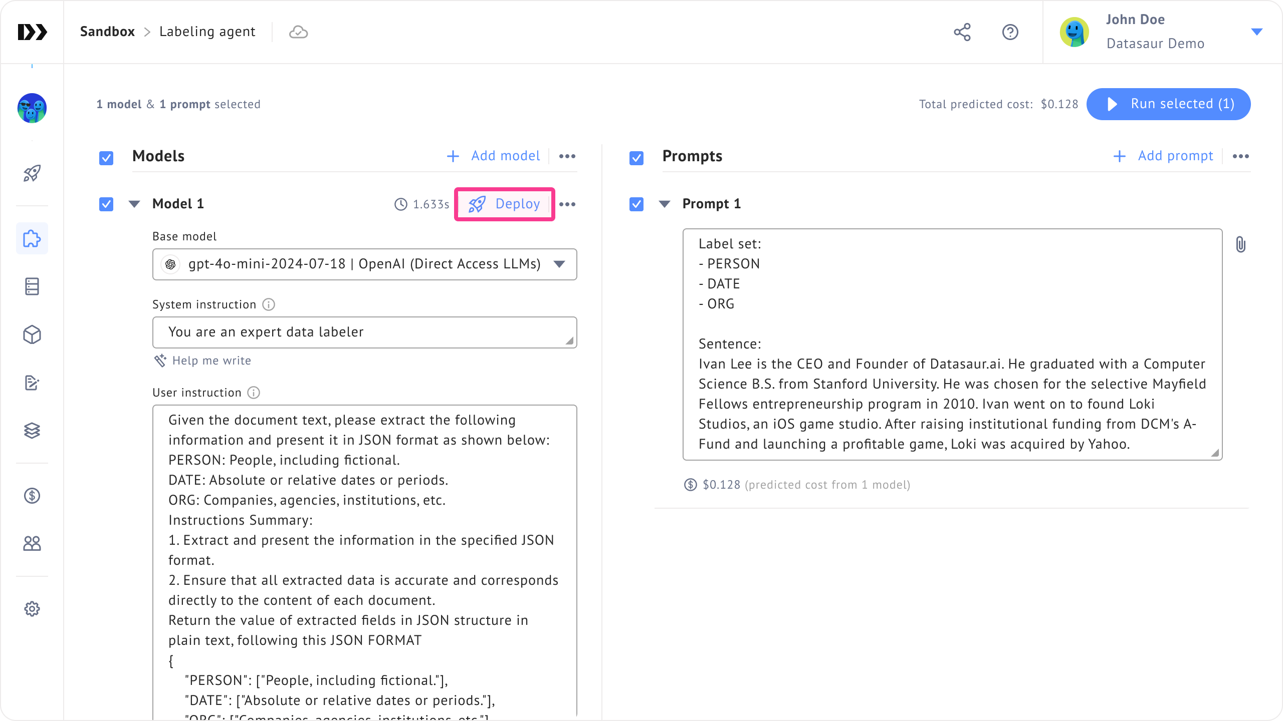Expand the John Doe account menu
Screen dimensions: 1283x721
tap(1256, 32)
